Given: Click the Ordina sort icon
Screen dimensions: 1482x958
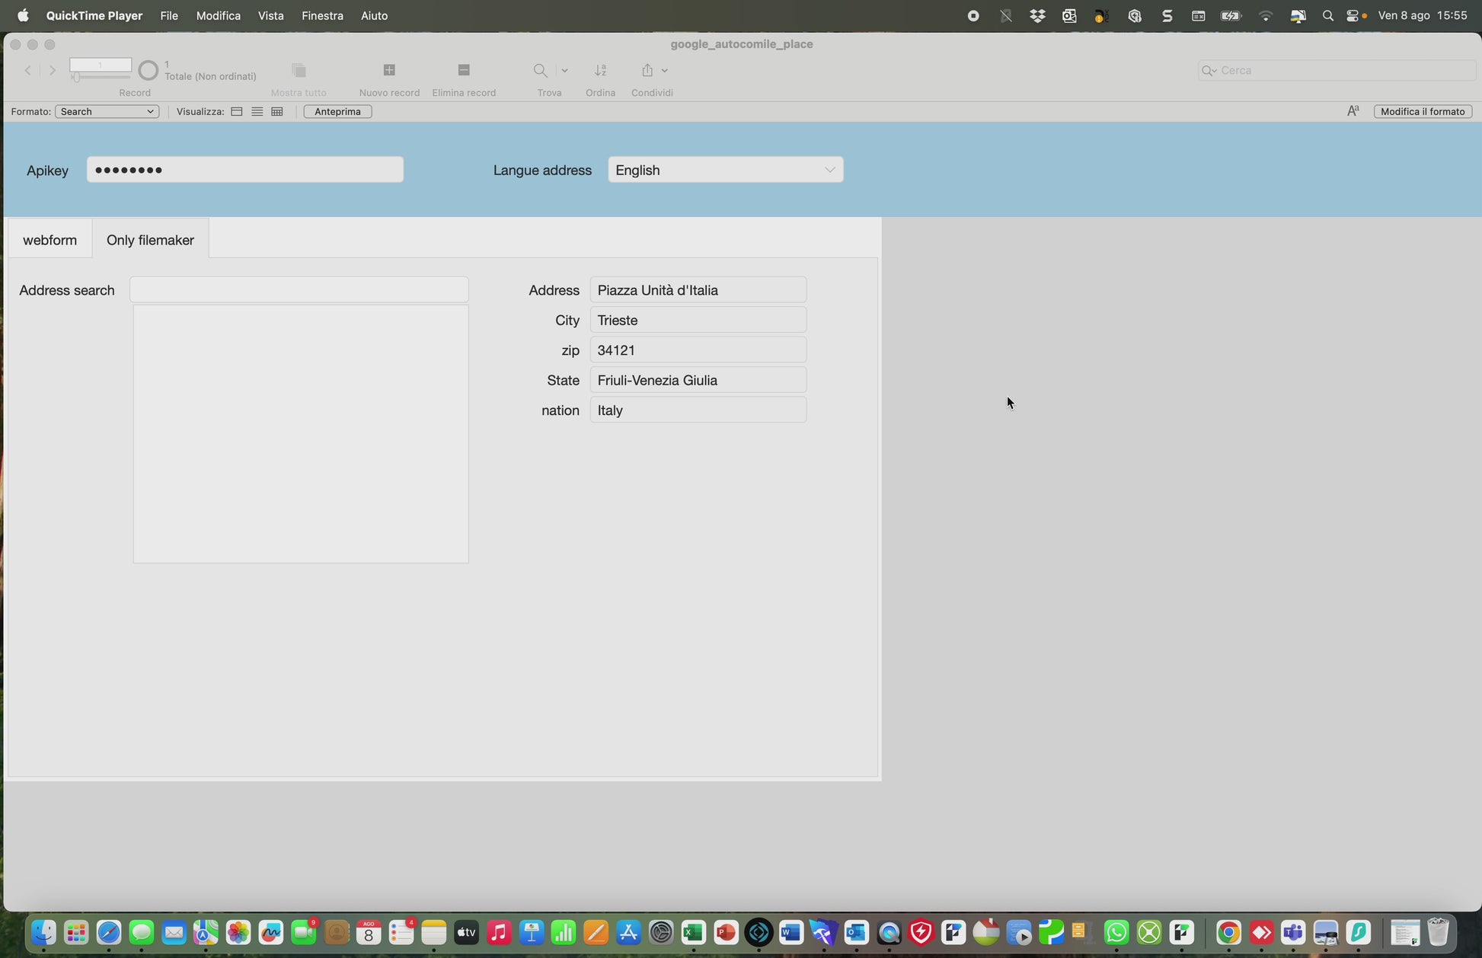Looking at the screenshot, I should 600,70.
